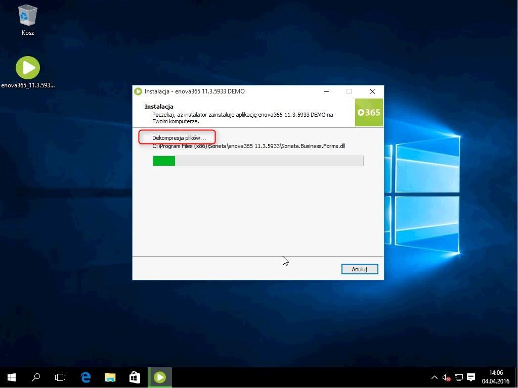Close the enova365 installer window

click(x=372, y=91)
